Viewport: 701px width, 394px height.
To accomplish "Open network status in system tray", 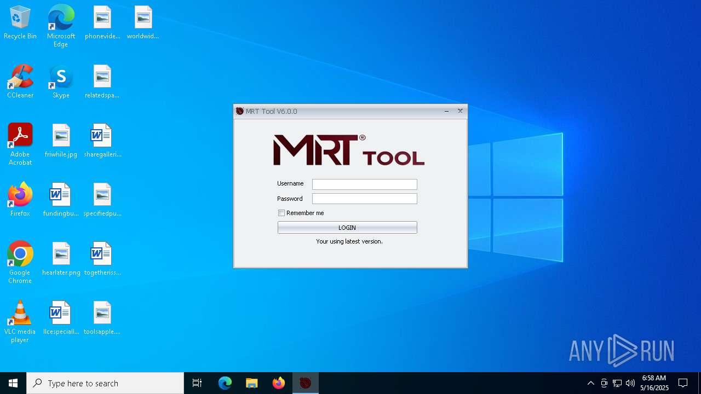I will point(617,383).
